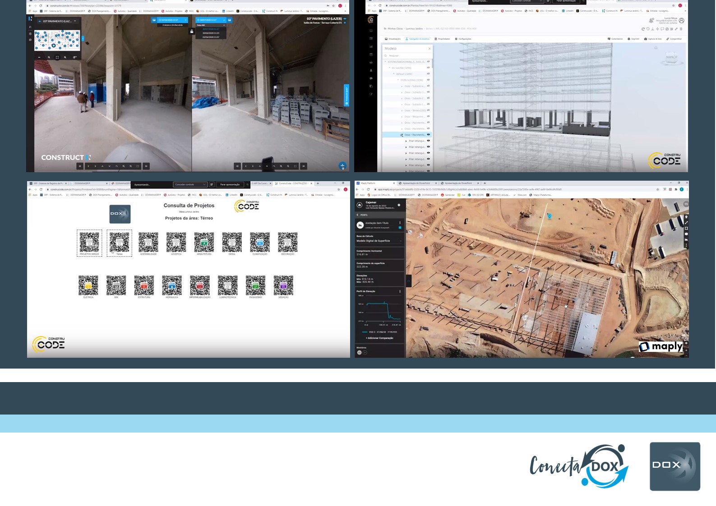716x506 pixels.
Task: Open Modelo Digital de Superfície dropdown
Action: coord(379,241)
